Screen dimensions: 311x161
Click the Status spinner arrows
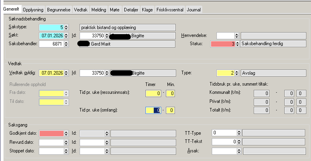pyautogui.click(x=238, y=44)
